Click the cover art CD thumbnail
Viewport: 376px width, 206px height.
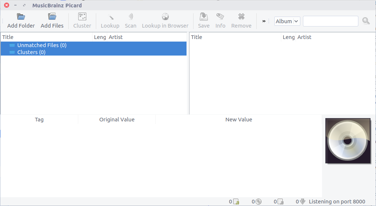tap(348, 141)
